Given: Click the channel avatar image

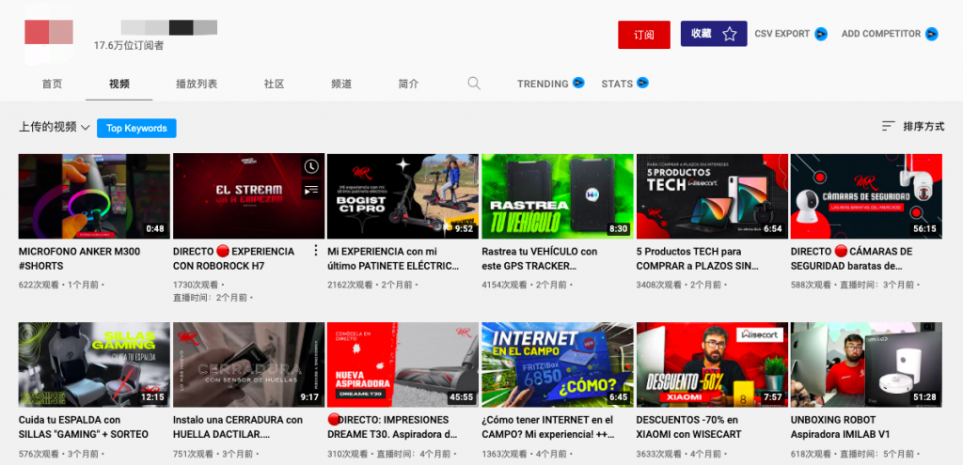Looking at the screenshot, I should click(49, 32).
